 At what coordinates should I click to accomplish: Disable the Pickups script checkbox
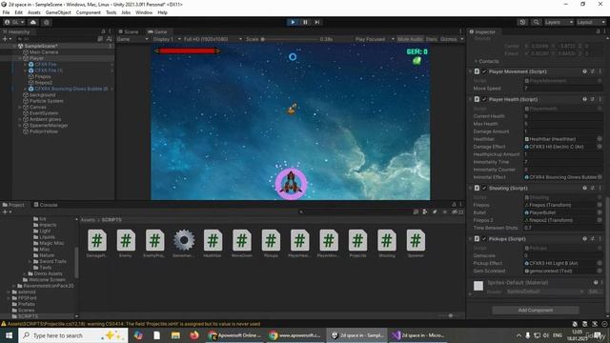(484, 239)
